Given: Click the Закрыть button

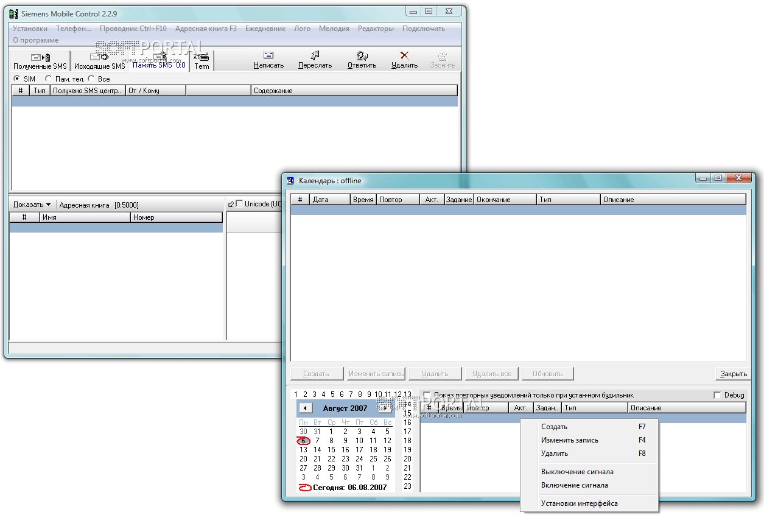Looking at the screenshot, I should point(733,374).
